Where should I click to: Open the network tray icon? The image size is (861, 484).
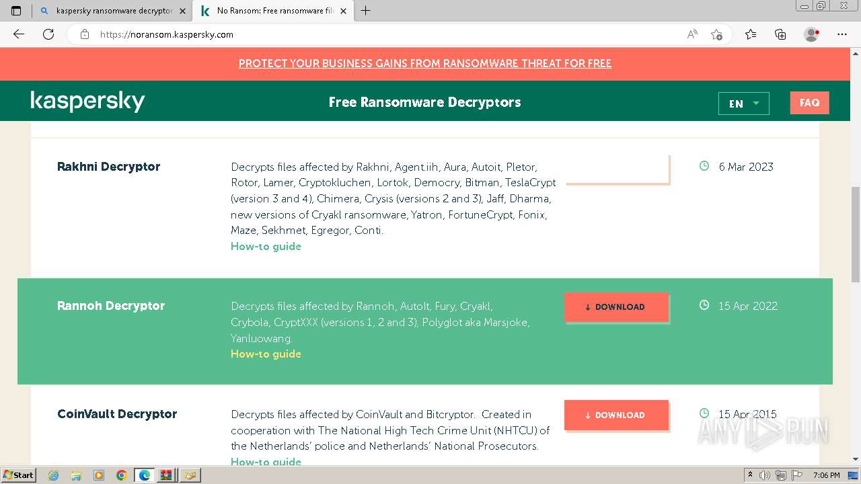(782, 475)
